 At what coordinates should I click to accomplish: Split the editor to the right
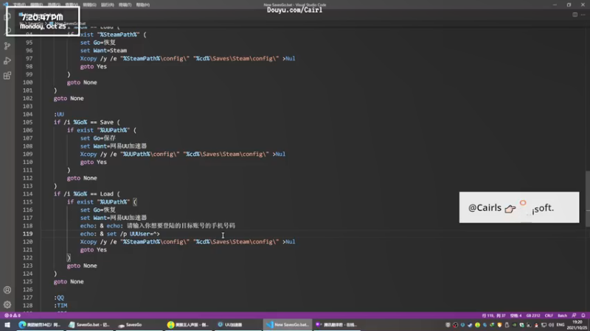(x=575, y=15)
